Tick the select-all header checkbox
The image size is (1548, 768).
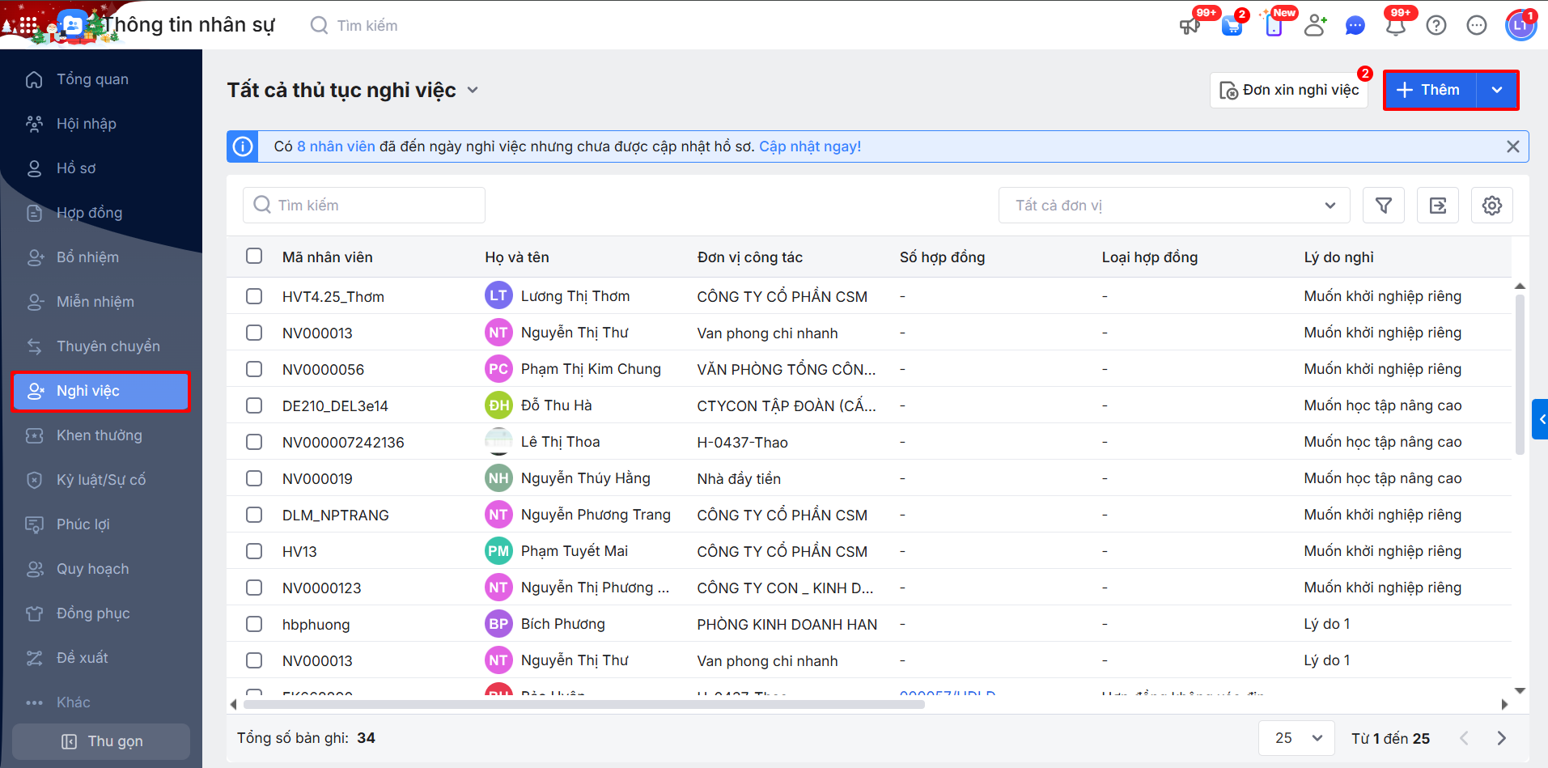click(254, 257)
